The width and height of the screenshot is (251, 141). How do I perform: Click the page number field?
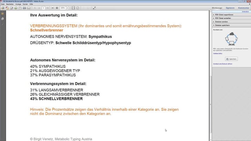pos(44,8)
